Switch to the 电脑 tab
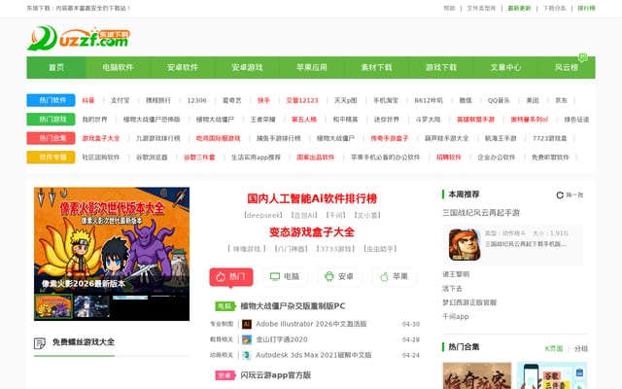622x389 pixels. coord(285,276)
